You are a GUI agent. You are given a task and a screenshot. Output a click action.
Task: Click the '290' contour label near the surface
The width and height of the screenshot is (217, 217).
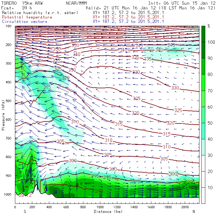tap(99, 191)
